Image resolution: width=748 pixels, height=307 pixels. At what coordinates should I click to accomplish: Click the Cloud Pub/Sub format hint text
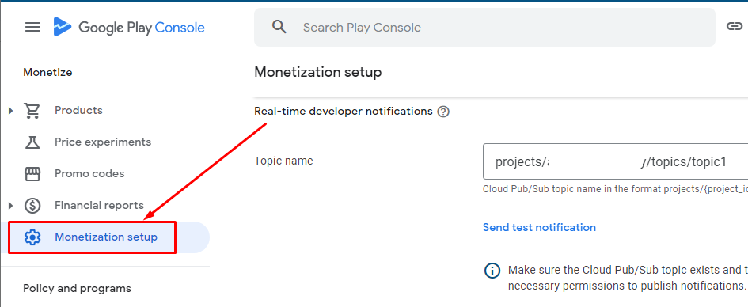(x=615, y=189)
